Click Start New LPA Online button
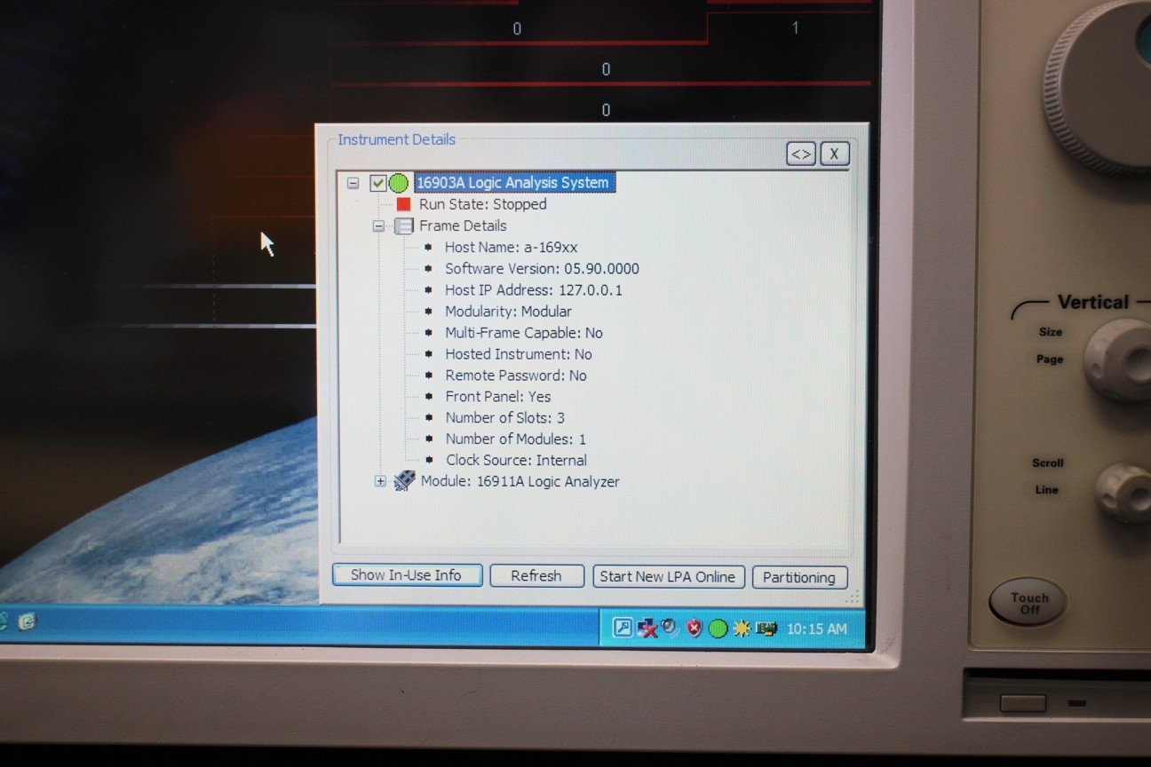 [x=668, y=577]
